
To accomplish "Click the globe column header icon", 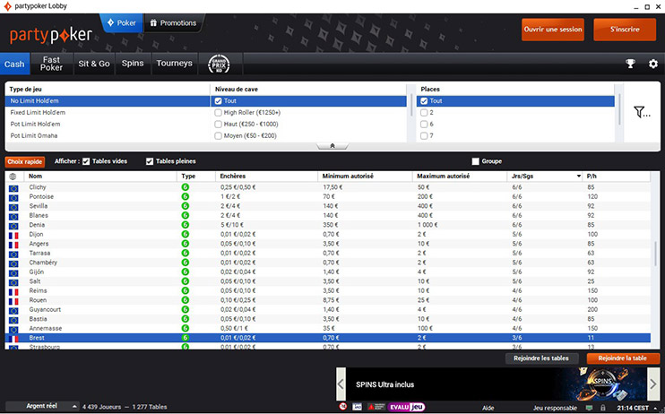I will coord(13,177).
